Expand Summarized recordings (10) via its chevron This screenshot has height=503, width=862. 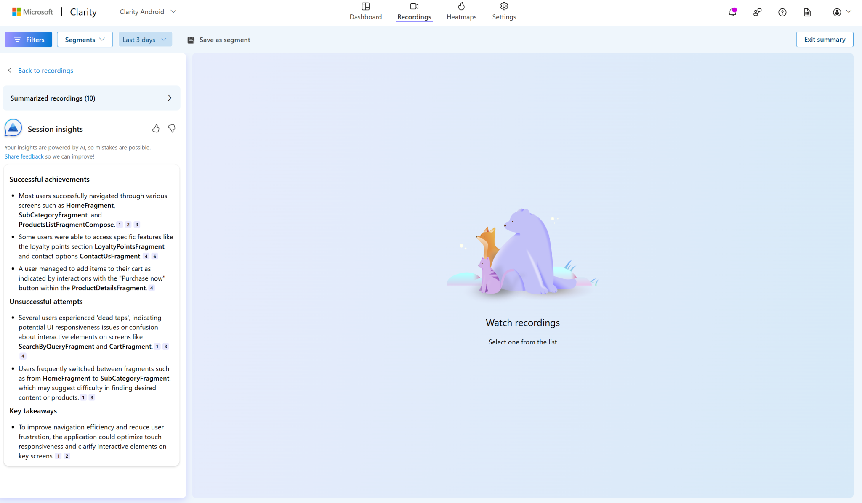[x=170, y=98]
